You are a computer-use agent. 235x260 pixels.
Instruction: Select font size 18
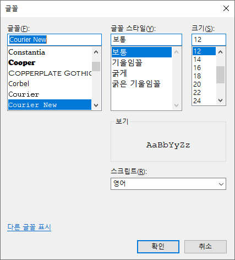(204, 76)
